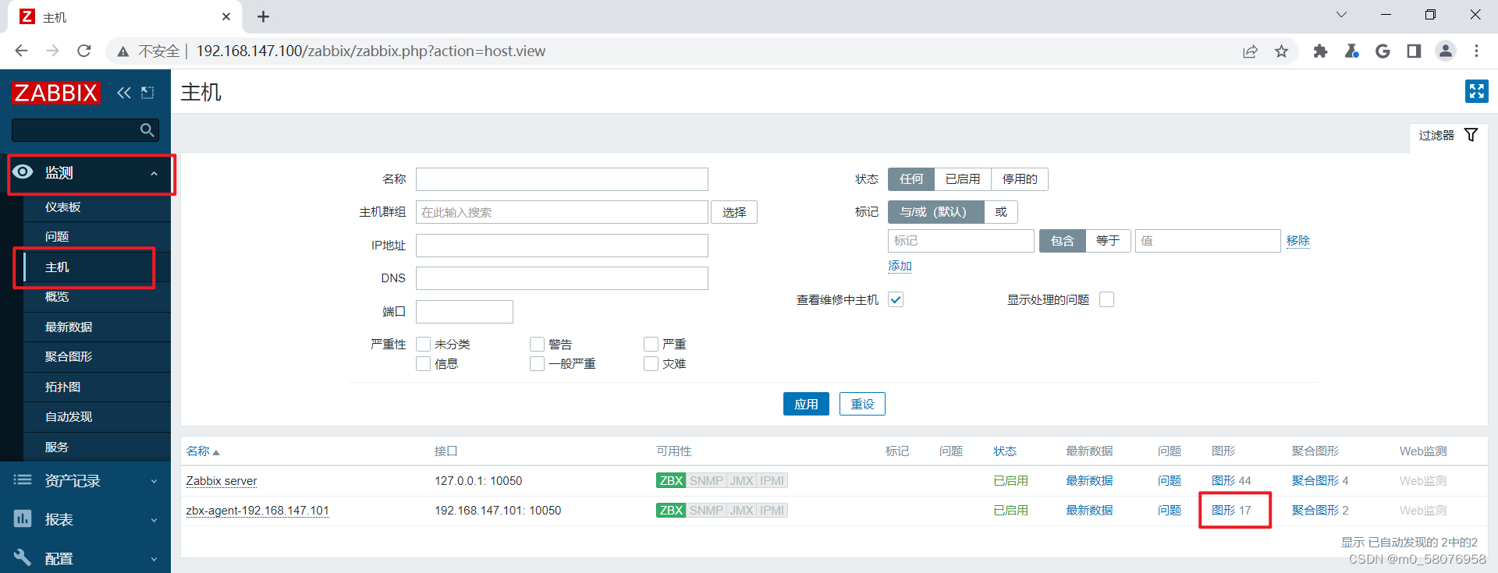
Task: Bookmark this page with the star icon
Action: tap(1281, 51)
